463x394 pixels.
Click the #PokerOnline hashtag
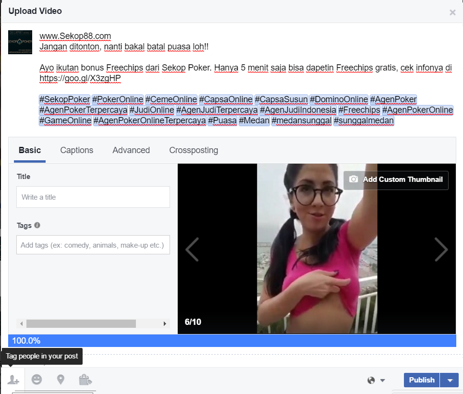[x=118, y=99]
